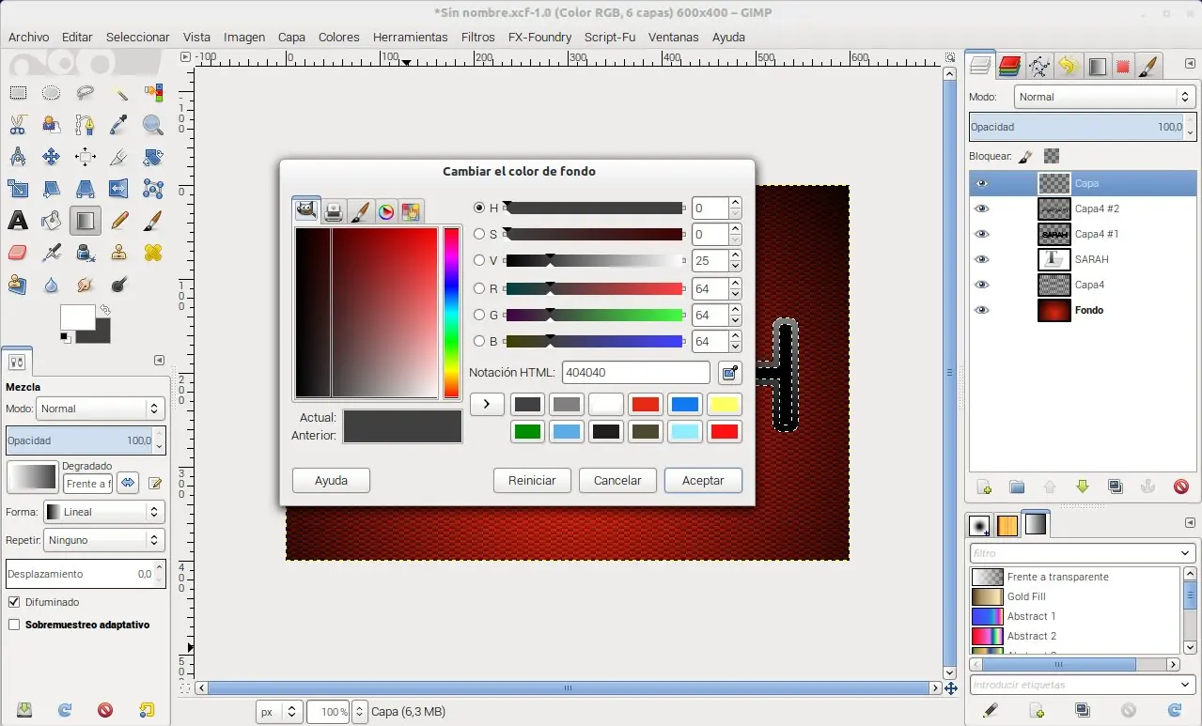Enable Sobremuestreo adaptativo checkbox
1202x726 pixels.
(x=14, y=625)
